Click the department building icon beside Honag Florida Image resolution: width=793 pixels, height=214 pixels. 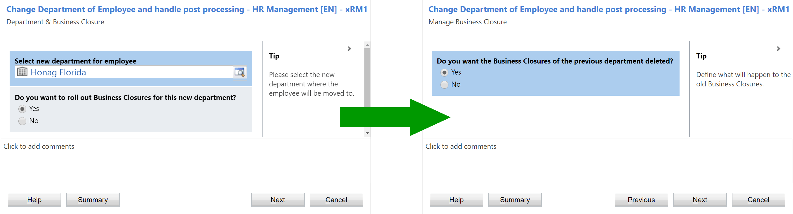[x=22, y=72]
